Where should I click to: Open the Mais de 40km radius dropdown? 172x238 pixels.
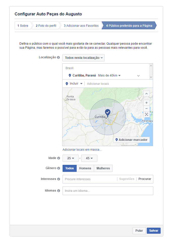click(109, 75)
